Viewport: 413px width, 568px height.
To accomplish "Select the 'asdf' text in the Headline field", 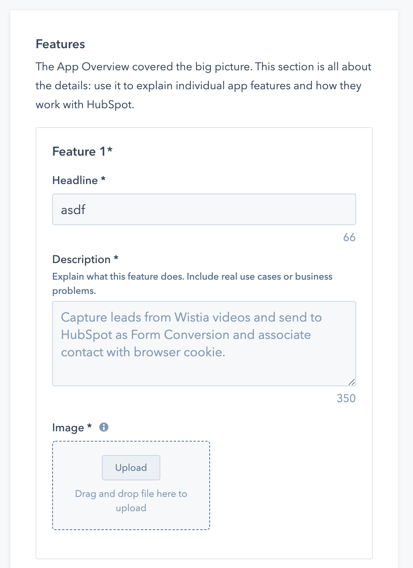I will 73,209.
